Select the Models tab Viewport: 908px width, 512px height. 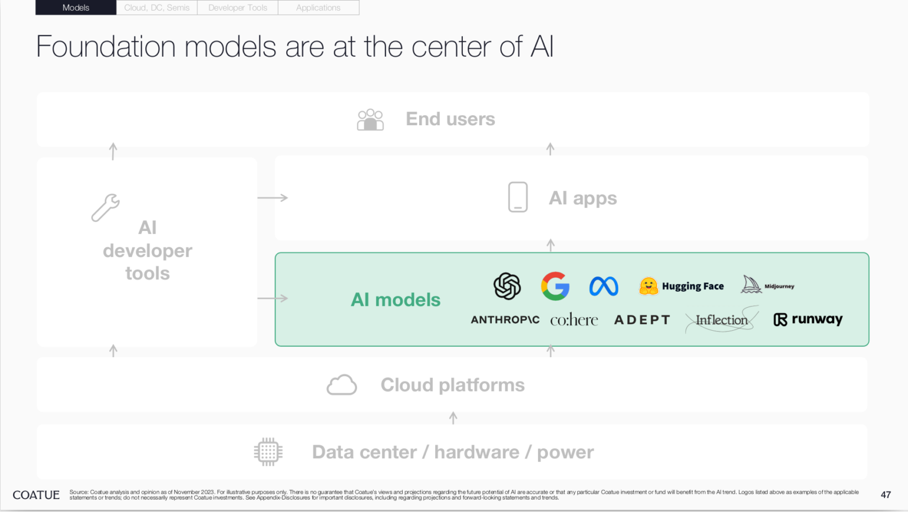(76, 8)
